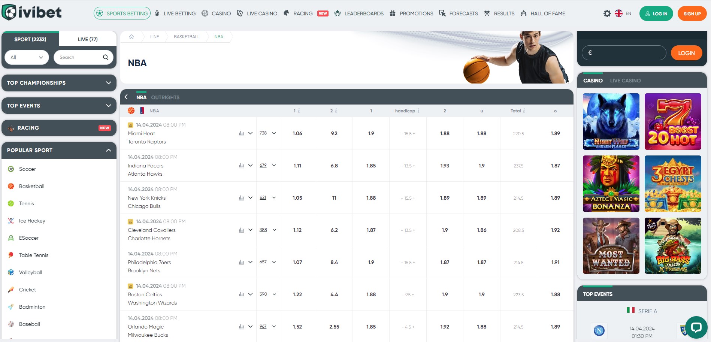Bet on Atlanta Hawks win at 6.8
The width and height of the screenshot is (711, 342).
click(x=334, y=166)
